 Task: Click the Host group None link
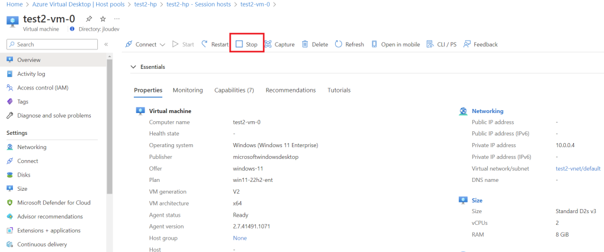pyautogui.click(x=239, y=238)
